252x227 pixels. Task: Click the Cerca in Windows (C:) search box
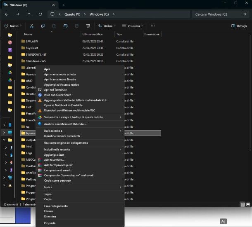tap(215, 14)
